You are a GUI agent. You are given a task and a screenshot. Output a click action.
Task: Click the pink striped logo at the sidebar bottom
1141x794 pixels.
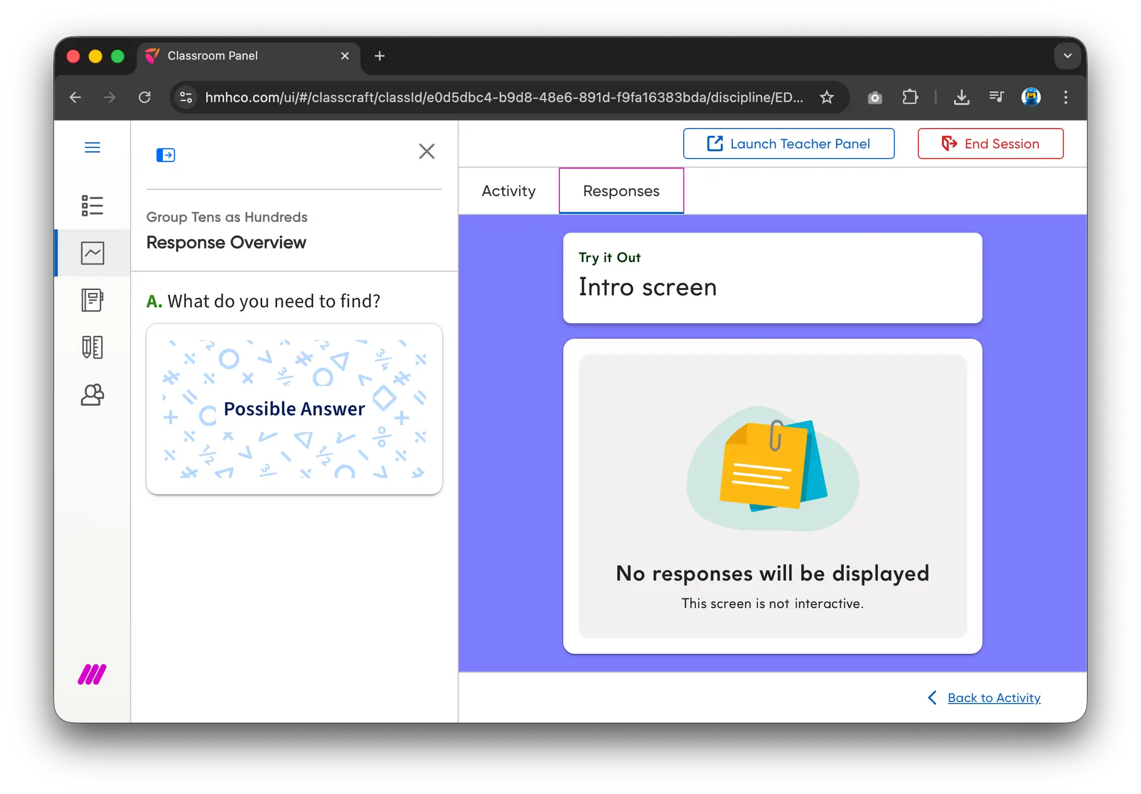pyautogui.click(x=92, y=675)
